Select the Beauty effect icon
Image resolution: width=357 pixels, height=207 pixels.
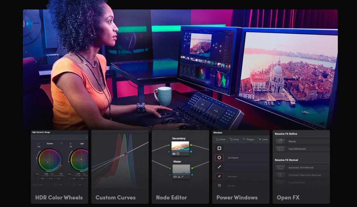pos(280,141)
